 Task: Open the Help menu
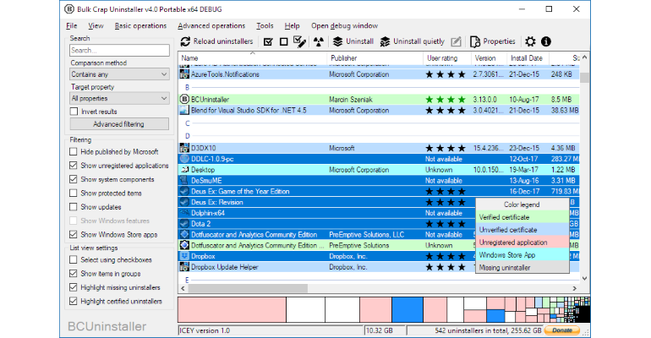pos(292,25)
